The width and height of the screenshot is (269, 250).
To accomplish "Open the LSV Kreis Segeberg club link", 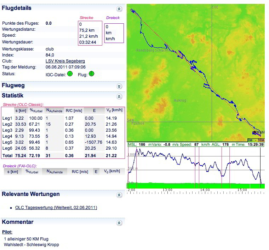I will (65, 61).
